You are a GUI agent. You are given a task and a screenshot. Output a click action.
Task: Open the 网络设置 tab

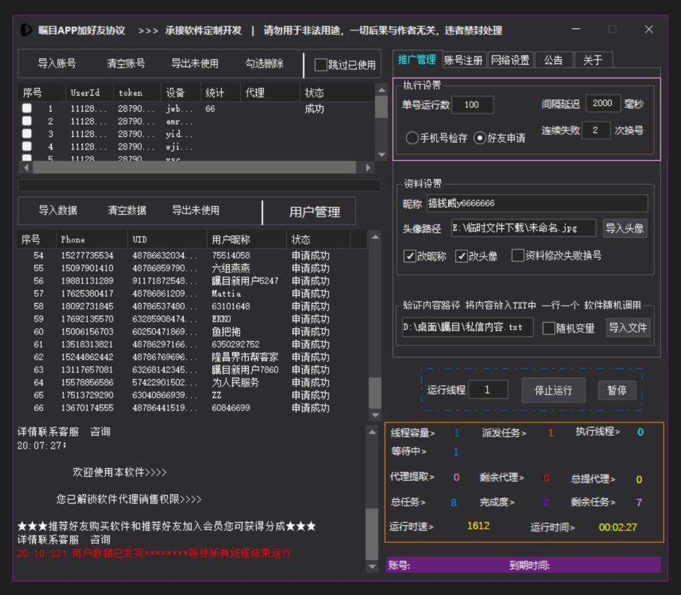510,60
